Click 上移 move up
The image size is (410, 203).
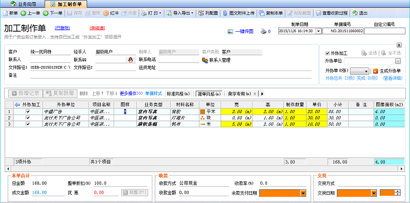click(98, 94)
